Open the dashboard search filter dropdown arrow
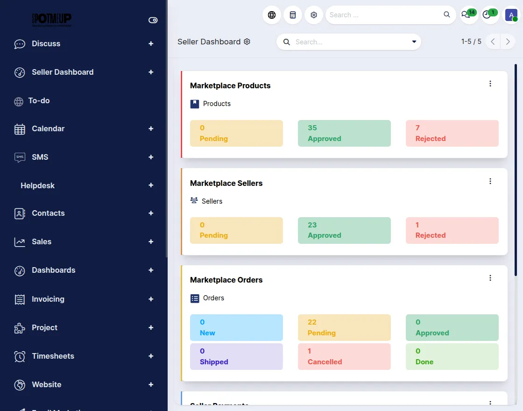523x411 pixels. point(414,42)
